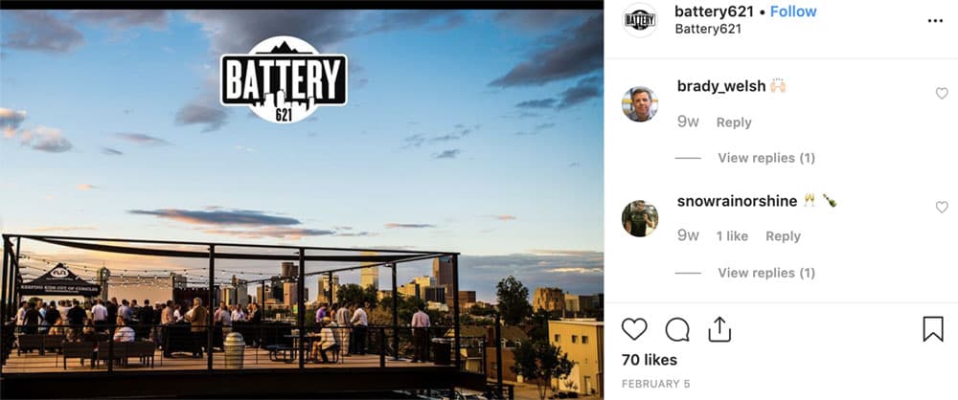View snowrainorshine's profile picture
This screenshot has height=400, width=958.
pyautogui.click(x=640, y=218)
